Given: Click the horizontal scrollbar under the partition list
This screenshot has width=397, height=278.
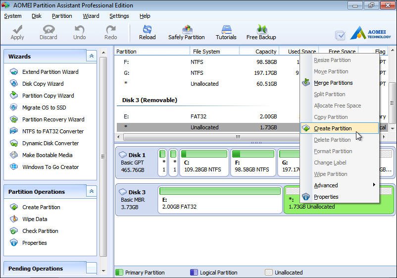Looking at the screenshot, I should [x=211, y=137].
